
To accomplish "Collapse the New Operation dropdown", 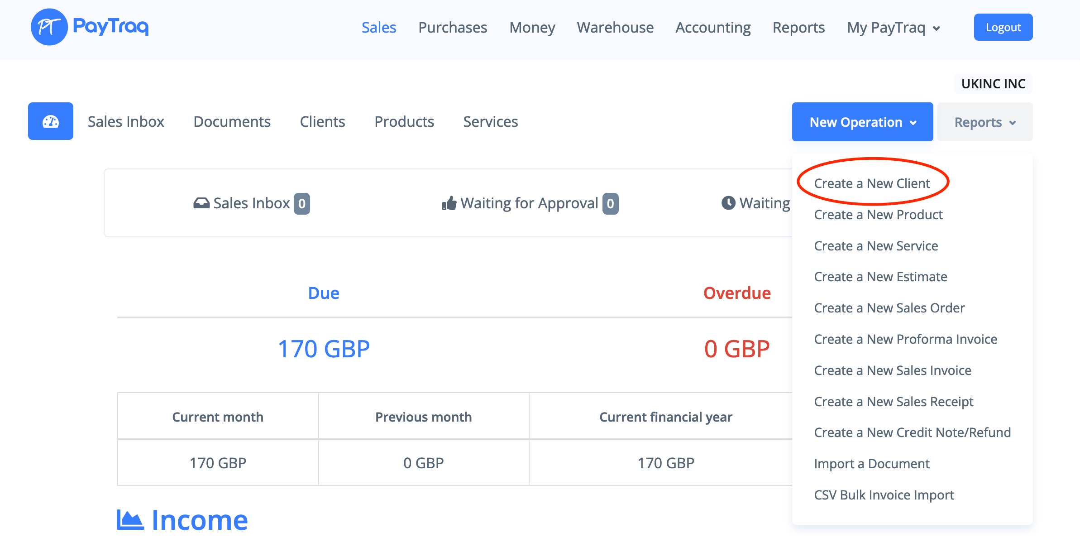I will (863, 122).
